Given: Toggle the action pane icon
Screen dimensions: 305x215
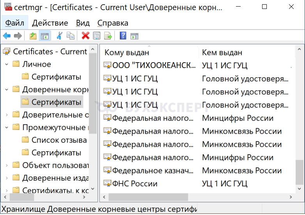Looking at the screenshot, I should pos(135,36).
